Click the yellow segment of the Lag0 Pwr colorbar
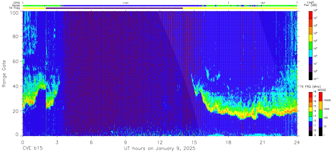Viewport: 334px width, 154px height. (x=311, y=37)
